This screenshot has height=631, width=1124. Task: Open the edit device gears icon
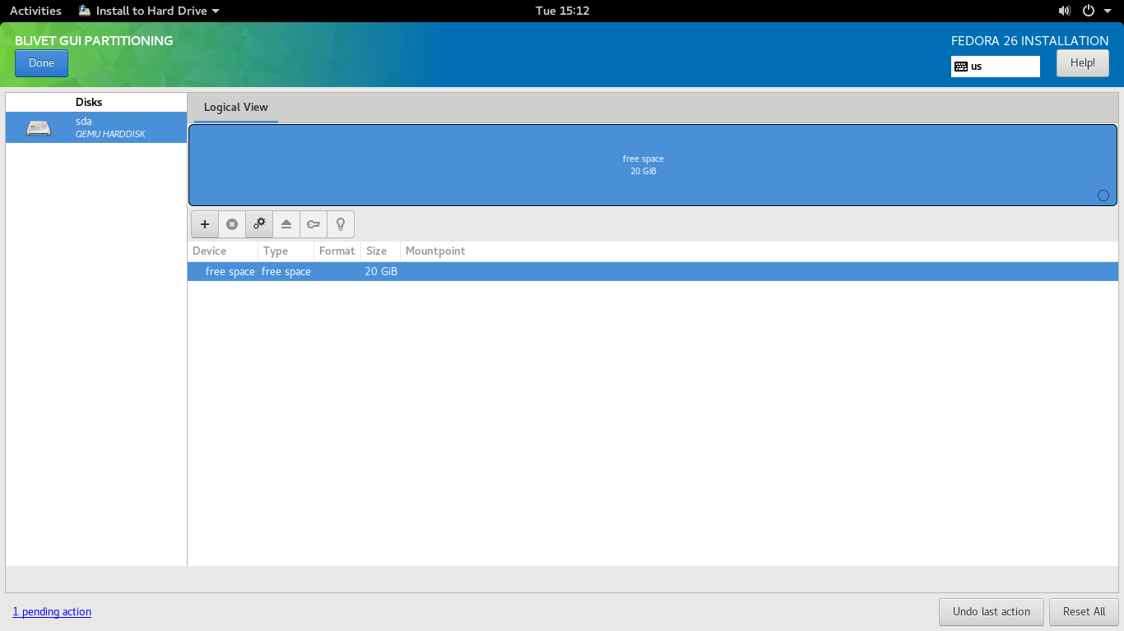[259, 224]
